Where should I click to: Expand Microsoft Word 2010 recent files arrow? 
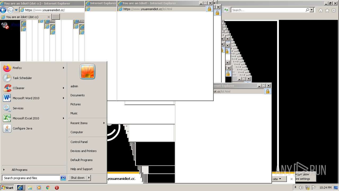point(64,98)
